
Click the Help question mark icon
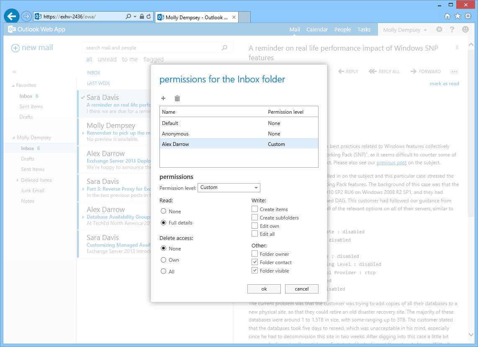[452, 29]
